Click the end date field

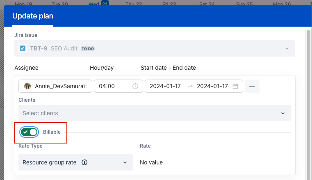click(212, 86)
